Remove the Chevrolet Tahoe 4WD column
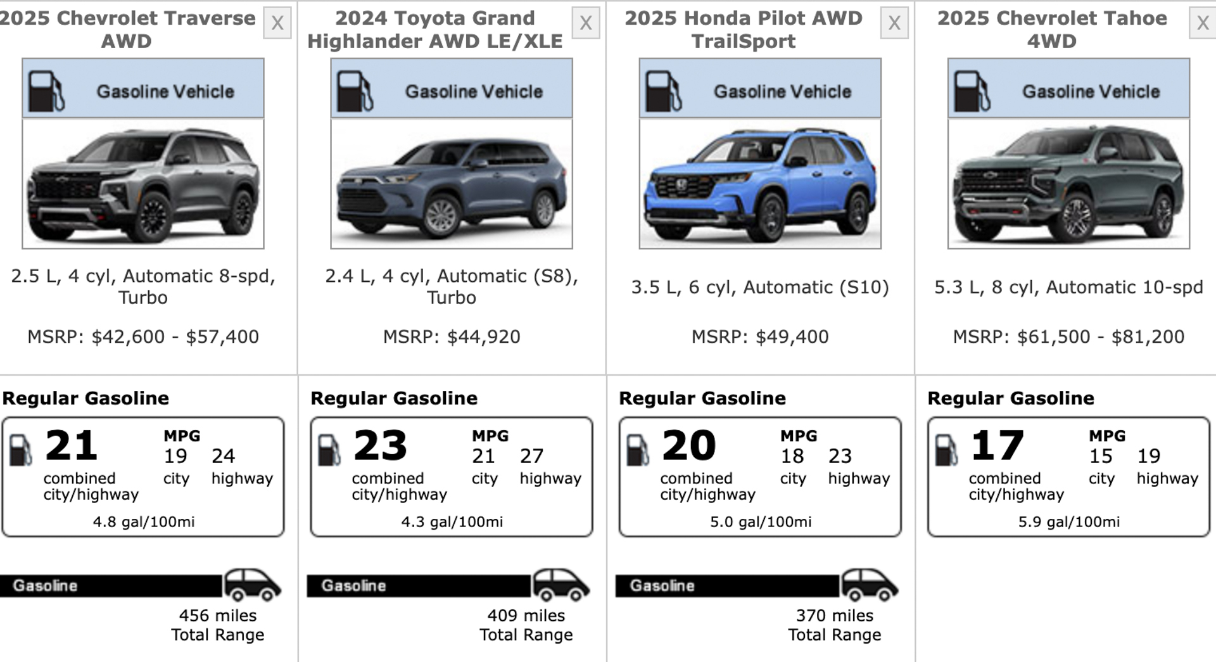The image size is (1216, 662). (x=1202, y=23)
